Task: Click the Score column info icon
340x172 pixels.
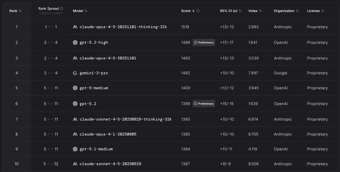Action: [198, 11]
